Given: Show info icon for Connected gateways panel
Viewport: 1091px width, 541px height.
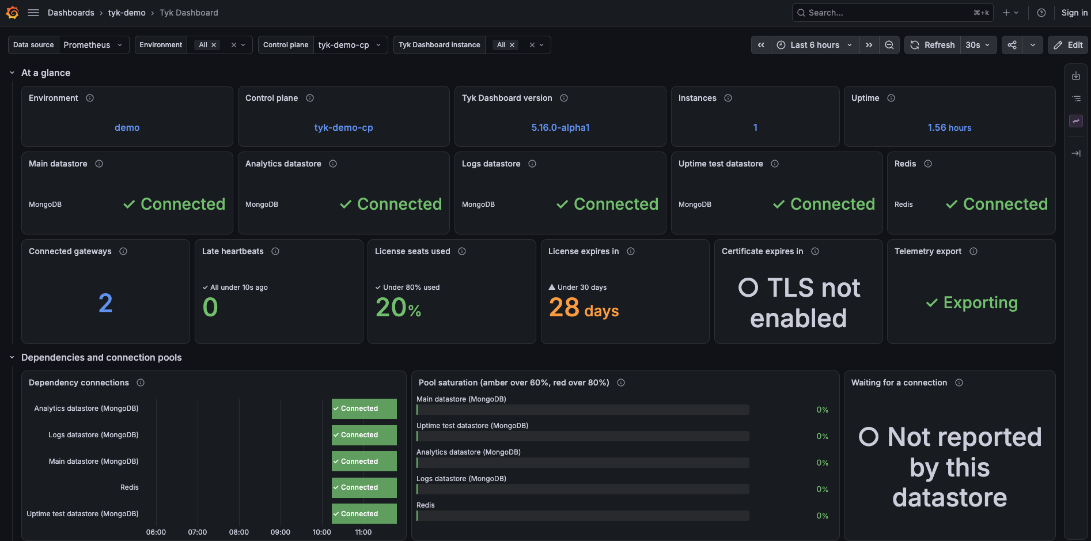Looking at the screenshot, I should (123, 251).
